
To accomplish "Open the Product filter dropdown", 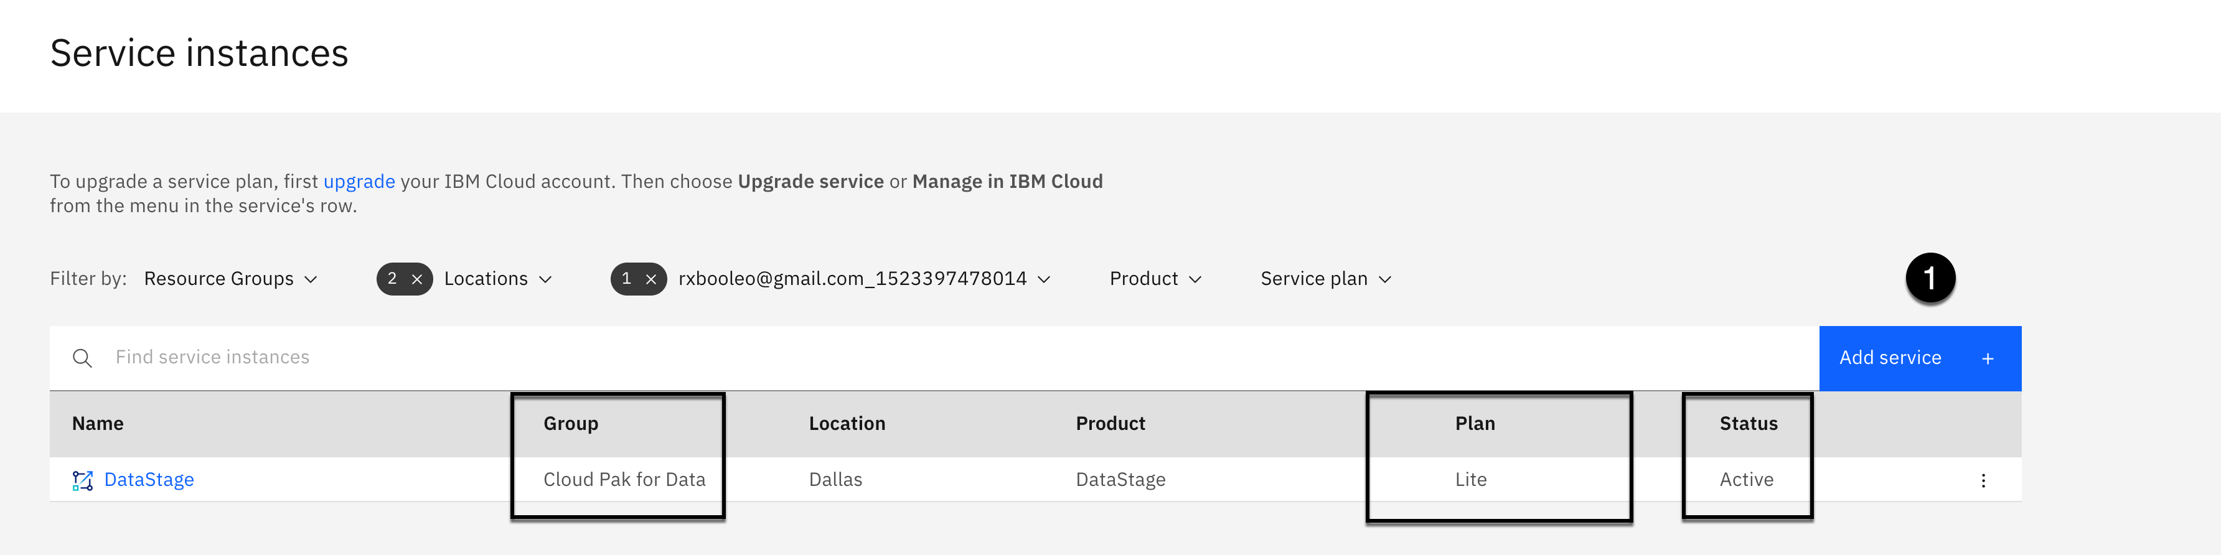I will point(1155,279).
